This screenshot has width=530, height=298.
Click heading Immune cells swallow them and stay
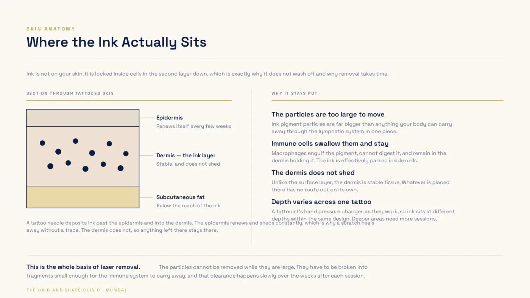point(330,144)
